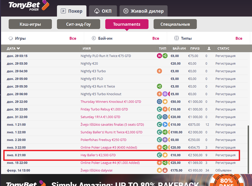Click the Бай-ин euro icon
The width and height of the screenshot is (252, 186).
[x=94, y=38]
